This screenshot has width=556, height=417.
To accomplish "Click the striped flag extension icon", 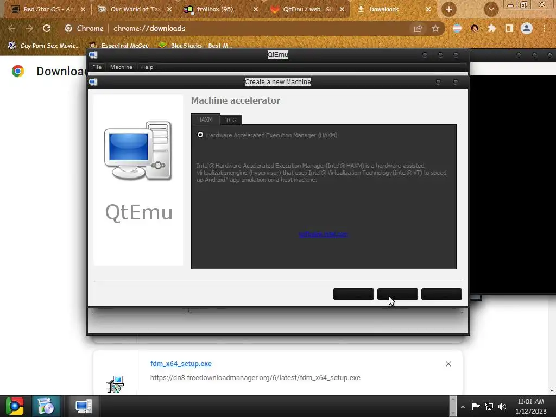I will [457, 28].
